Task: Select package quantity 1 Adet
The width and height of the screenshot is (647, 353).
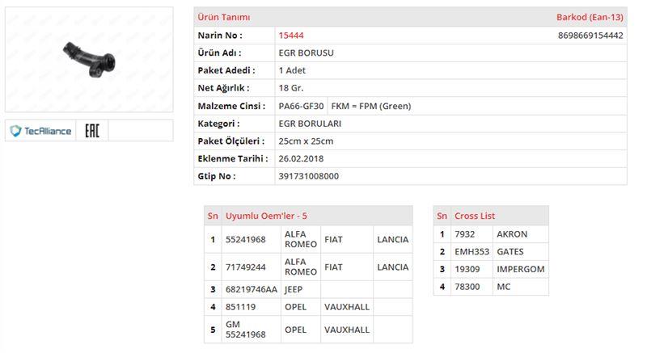Action: (292, 70)
